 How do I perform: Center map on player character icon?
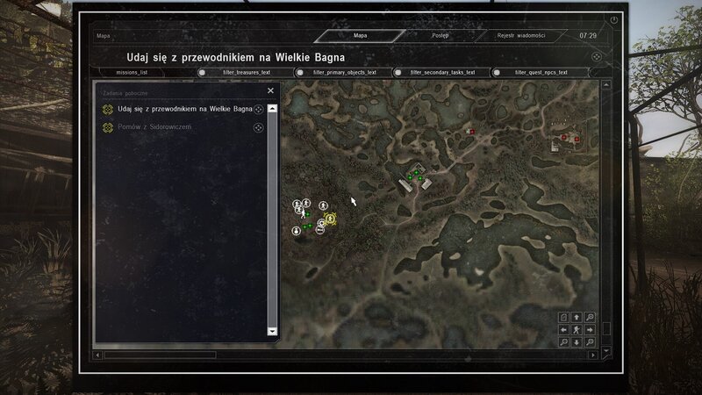(x=577, y=330)
